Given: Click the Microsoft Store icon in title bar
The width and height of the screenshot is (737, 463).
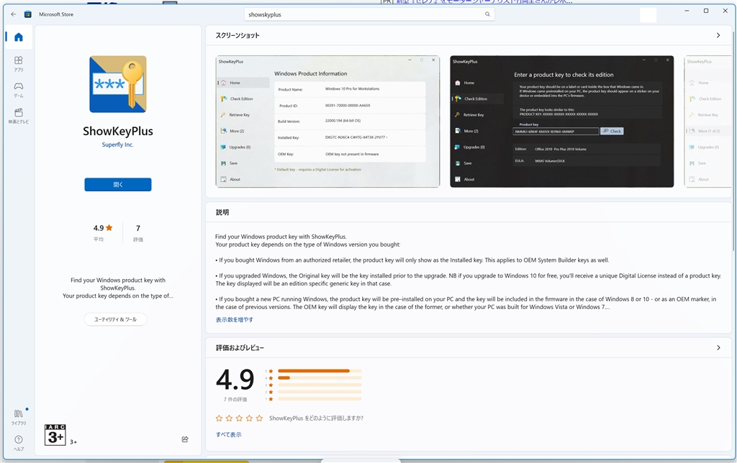Looking at the screenshot, I should 28,14.
